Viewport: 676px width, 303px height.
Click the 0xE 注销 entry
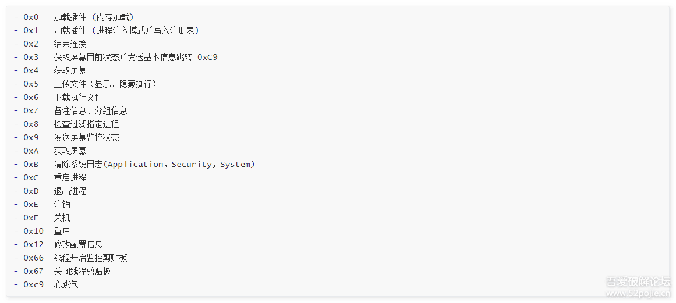point(62,204)
